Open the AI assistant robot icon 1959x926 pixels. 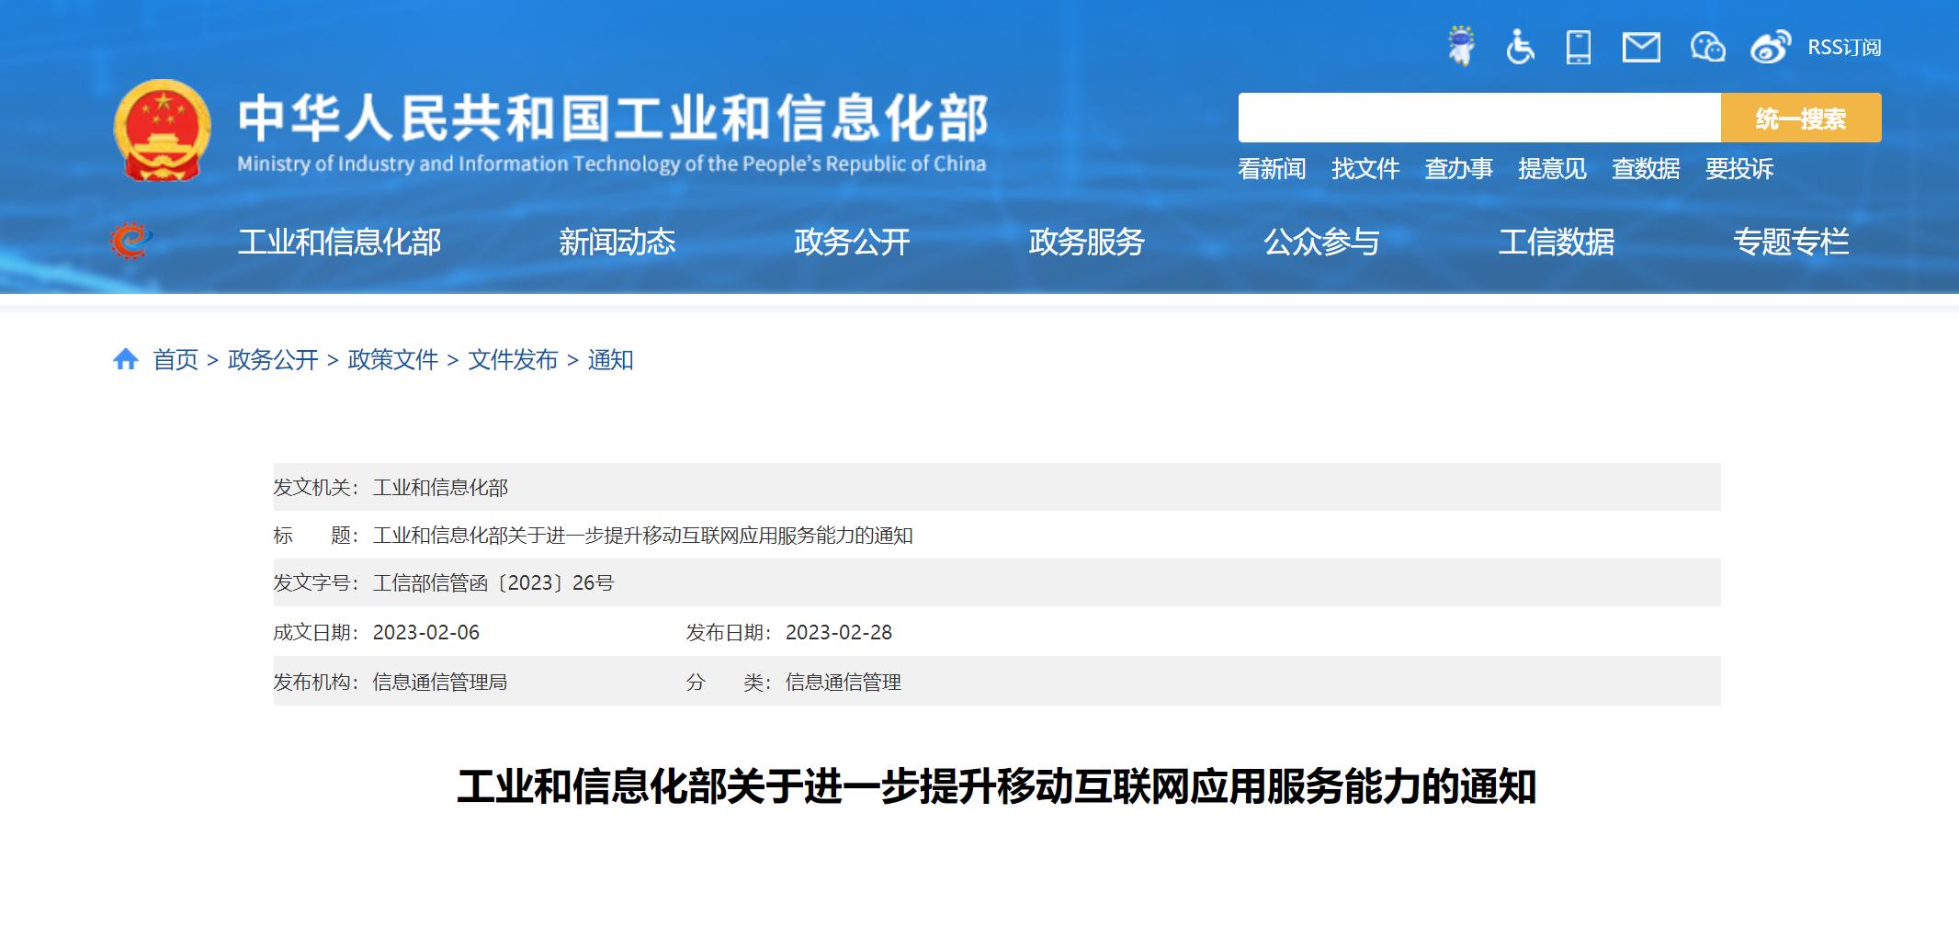click(x=1461, y=46)
